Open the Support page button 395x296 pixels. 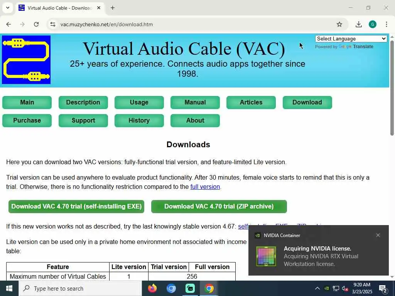coord(83,121)
